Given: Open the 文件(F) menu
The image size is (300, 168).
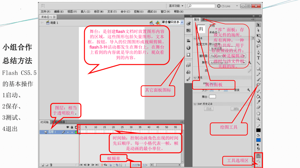Looking at the screenshot, I should [x=45, y=11].
